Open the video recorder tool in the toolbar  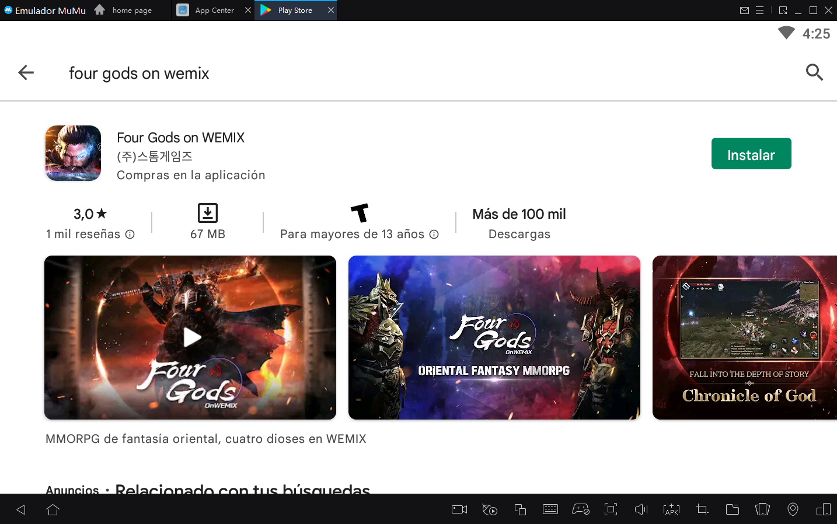click(459, 509)
